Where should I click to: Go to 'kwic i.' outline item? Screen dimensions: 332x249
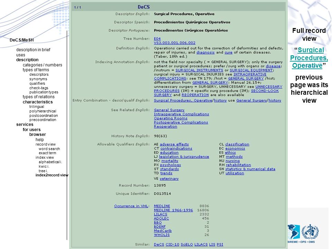[44, 166]
